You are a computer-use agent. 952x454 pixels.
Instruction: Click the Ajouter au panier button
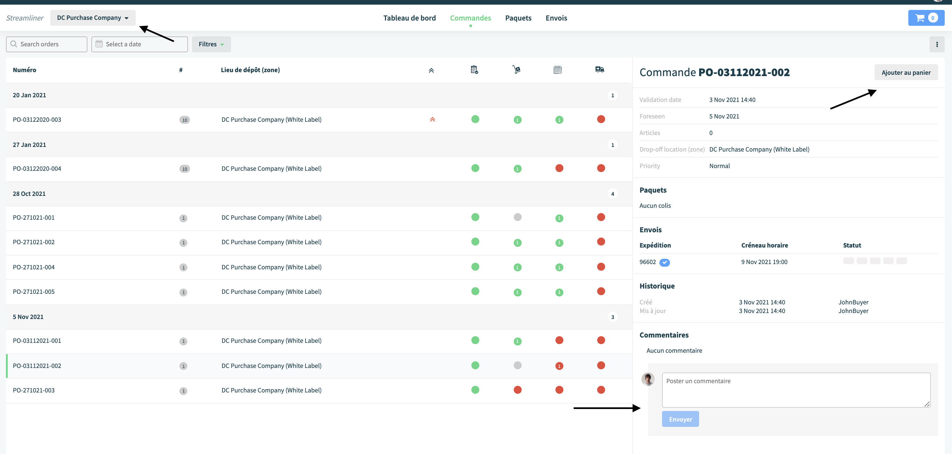tap(906, 72)
